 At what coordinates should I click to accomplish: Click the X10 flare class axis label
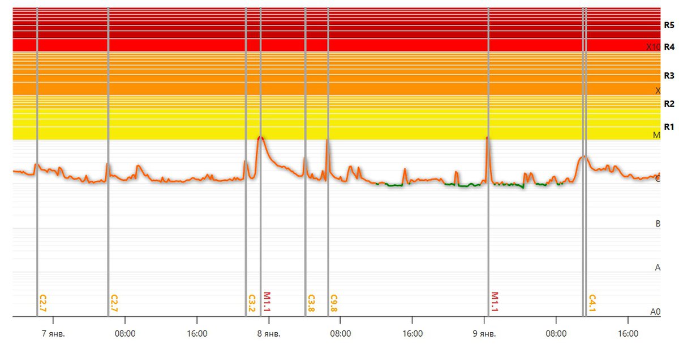pyautogui.click(x=654, y=47)
